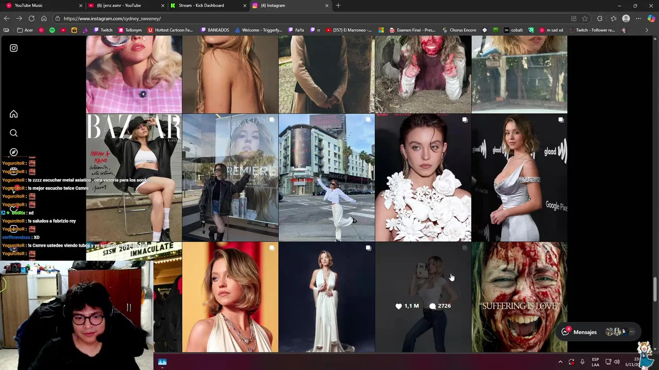
Task: Open the pink gingham outfit post
Action: [134, 75]
